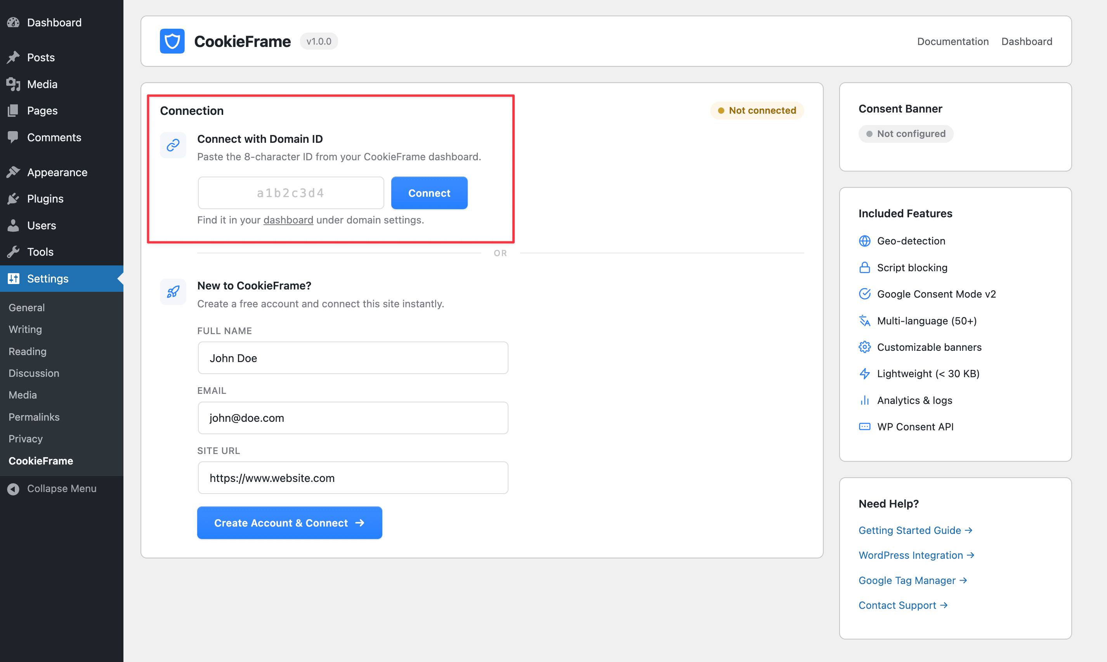Click the Script blocking lock icon
The height and width of the screenshot is (662, 1107).
click(864, 267)
